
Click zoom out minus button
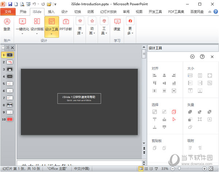click(x=173, y=169)
